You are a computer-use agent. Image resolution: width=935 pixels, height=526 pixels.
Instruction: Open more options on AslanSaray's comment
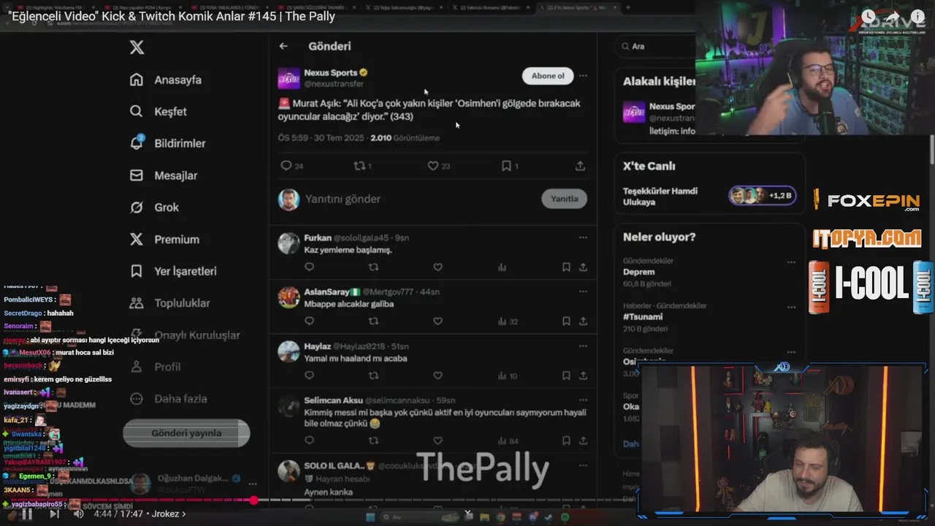click(x=583, y=291)
